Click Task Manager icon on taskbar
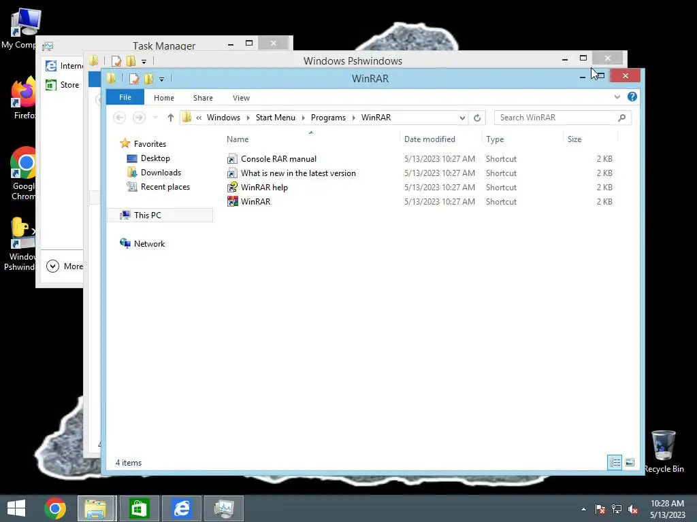The image size is (697, 522). pyautogui.click(x=223, y=508)
